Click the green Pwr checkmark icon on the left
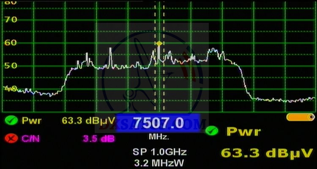317x169 pixels. 11,120
